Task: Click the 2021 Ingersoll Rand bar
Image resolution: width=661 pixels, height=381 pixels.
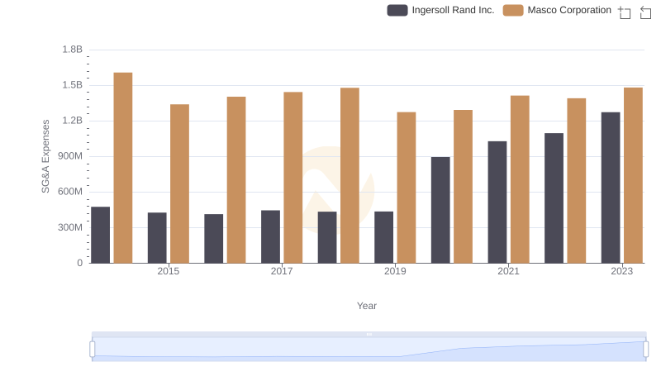Action: tap(497, 202)
